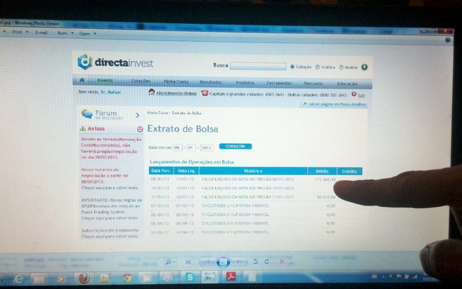This screenshot has height=289, width=462.
Task: Click salvar página em Meus Atalhos
Action: pyautogui.click(x=337, y=104)
